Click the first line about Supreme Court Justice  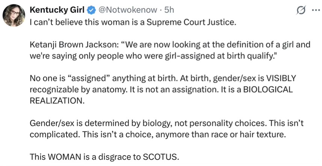point(133,22)
